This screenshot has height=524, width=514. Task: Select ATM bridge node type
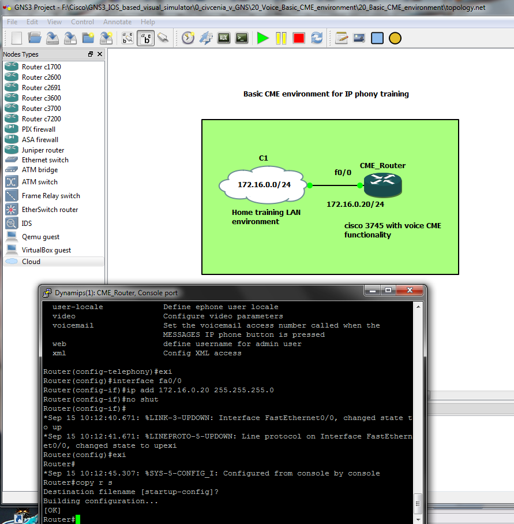tap(54, 170)
